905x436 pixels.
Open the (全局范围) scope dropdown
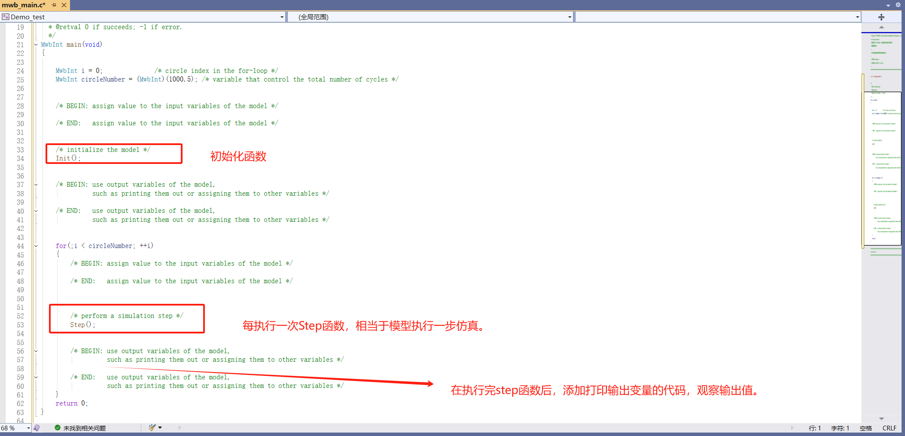click(x=570, y=17)
